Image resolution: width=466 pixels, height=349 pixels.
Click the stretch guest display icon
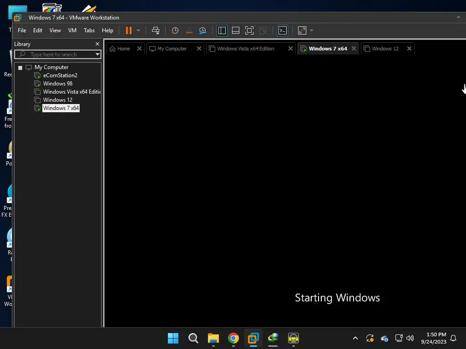(x=302, y=30)
